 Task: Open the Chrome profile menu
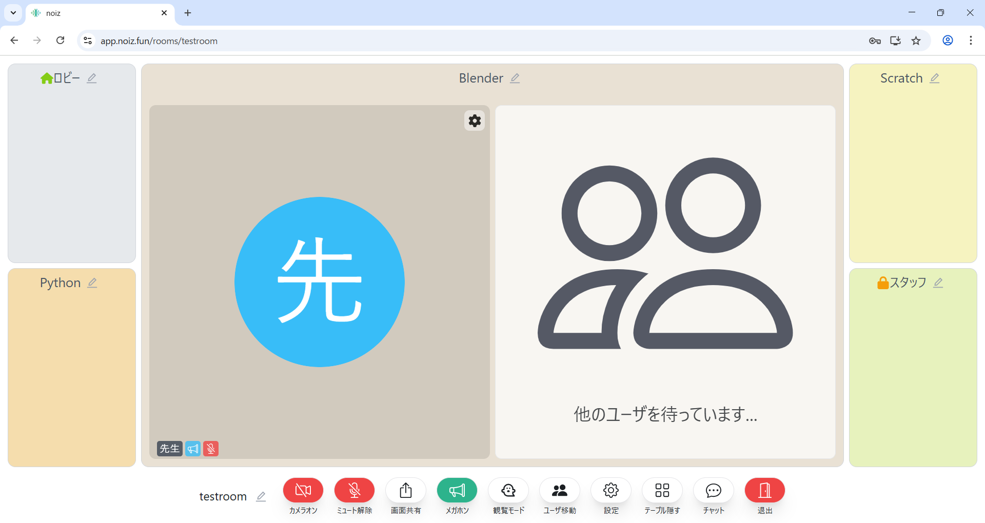coord(947,41)
